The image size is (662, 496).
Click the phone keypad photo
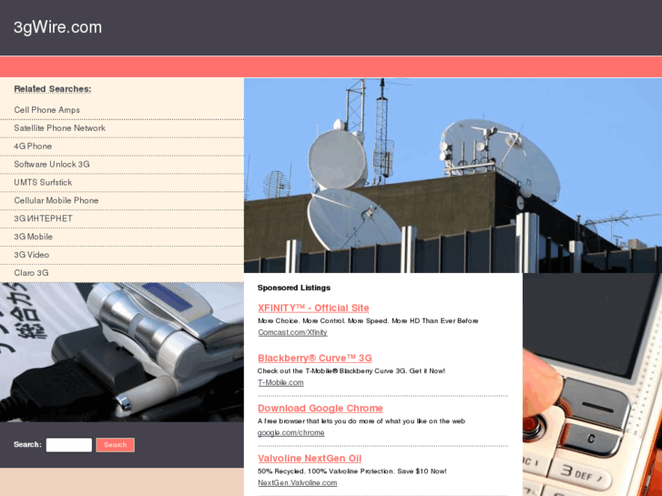592,385
